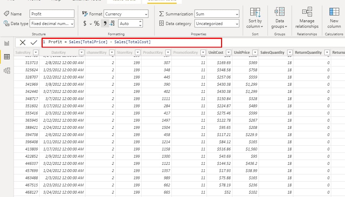The width and height of the screenshot is (345, 197).
Task: Apply currency symbol formatting
Action: 85,23
